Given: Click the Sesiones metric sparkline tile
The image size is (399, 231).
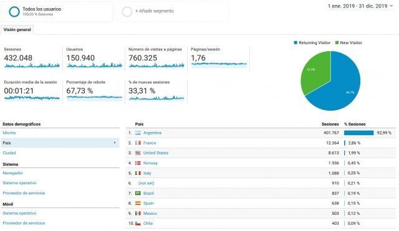Looking at the screenshot, I should (32, 59).
